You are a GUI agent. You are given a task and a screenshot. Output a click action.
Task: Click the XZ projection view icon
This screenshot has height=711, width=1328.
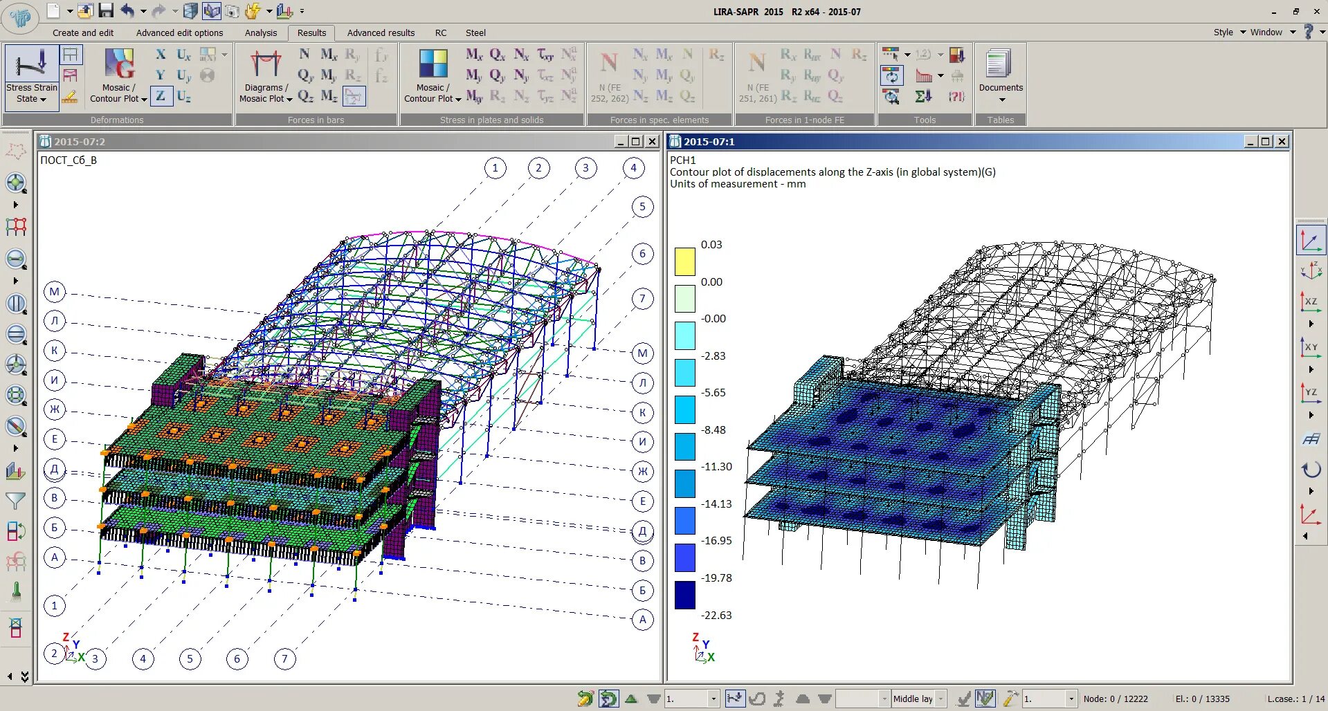pos(1310,303)
